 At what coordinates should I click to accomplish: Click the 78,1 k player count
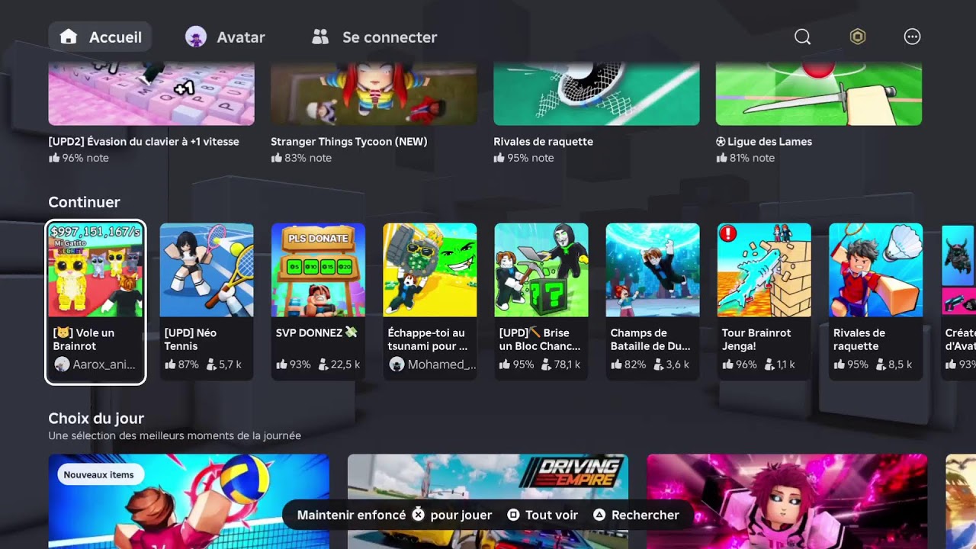point(561,364)
